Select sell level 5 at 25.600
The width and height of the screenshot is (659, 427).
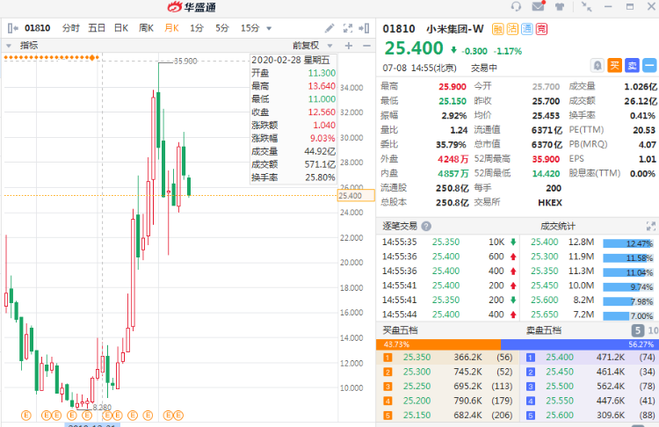(x=590, y=415)
